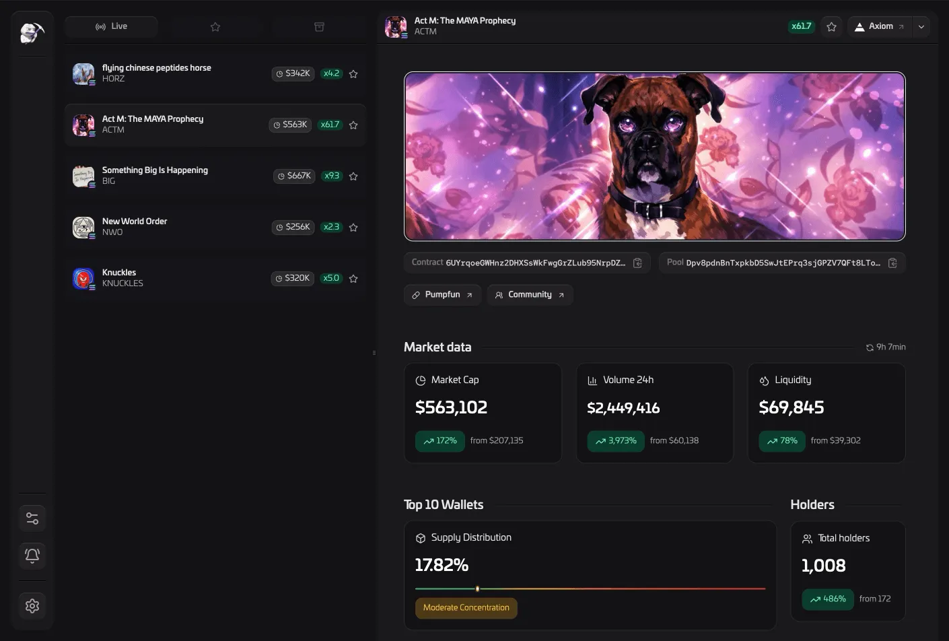This screenshot has height=641, width=949.
Task: Open the starred tokens tab
Action: 215,26
